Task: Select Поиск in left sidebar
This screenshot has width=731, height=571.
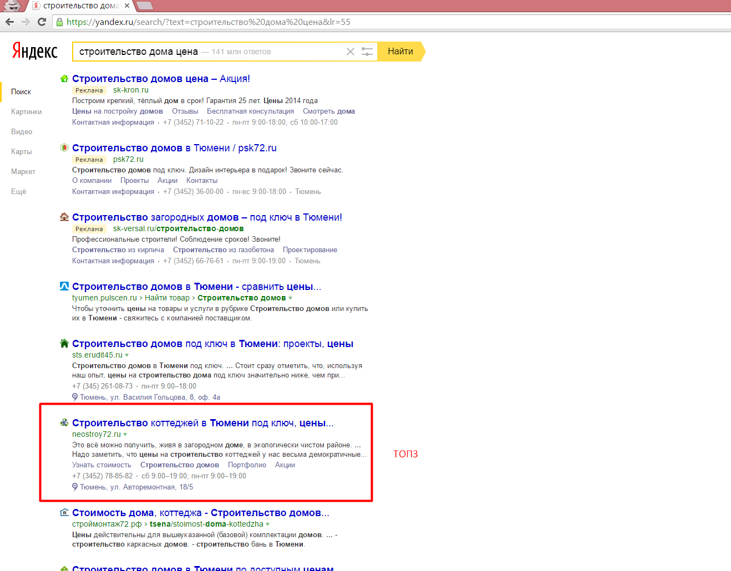Action: coord(21,91)
